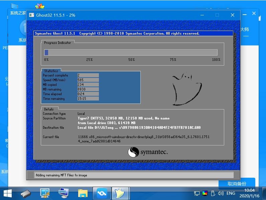
Task: Click the Details group label
Action: click(49, 109)
